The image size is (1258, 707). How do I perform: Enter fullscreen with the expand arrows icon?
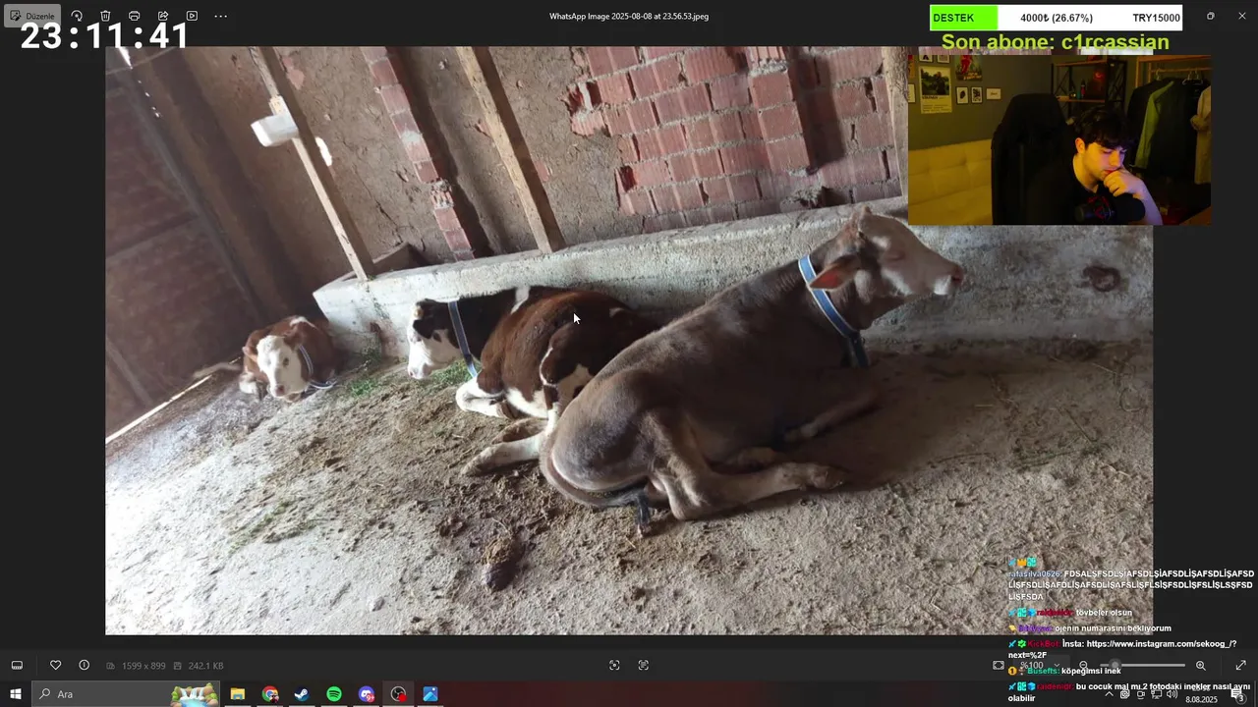coord(1240,665)
